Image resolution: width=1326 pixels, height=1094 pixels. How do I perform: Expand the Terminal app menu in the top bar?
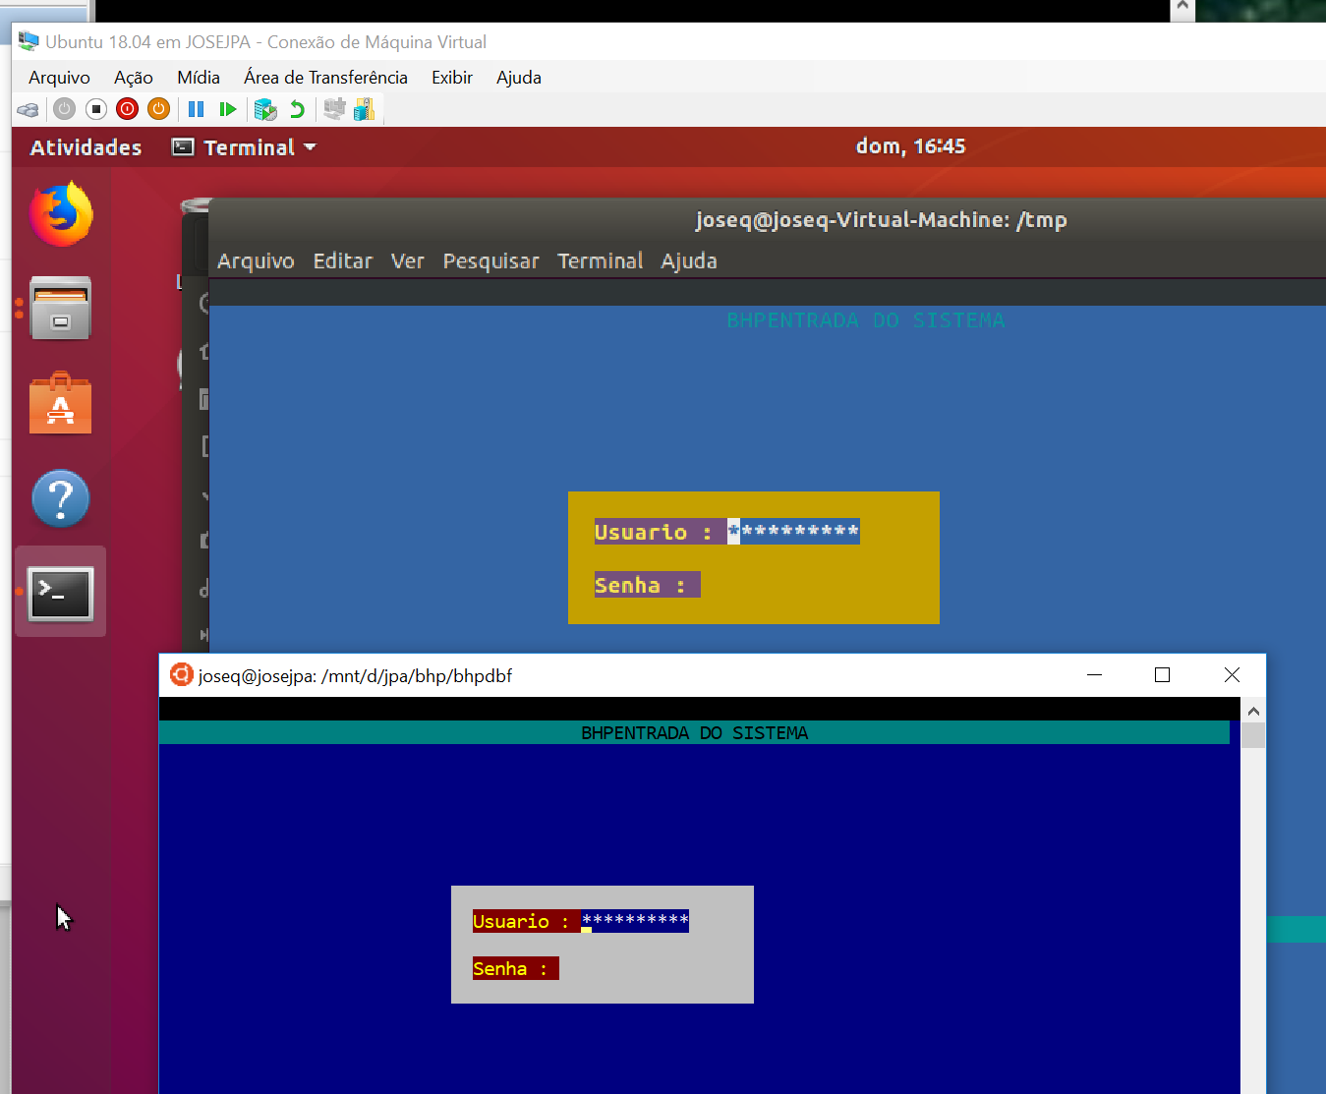pyautogui.click(x=245, y=147)
